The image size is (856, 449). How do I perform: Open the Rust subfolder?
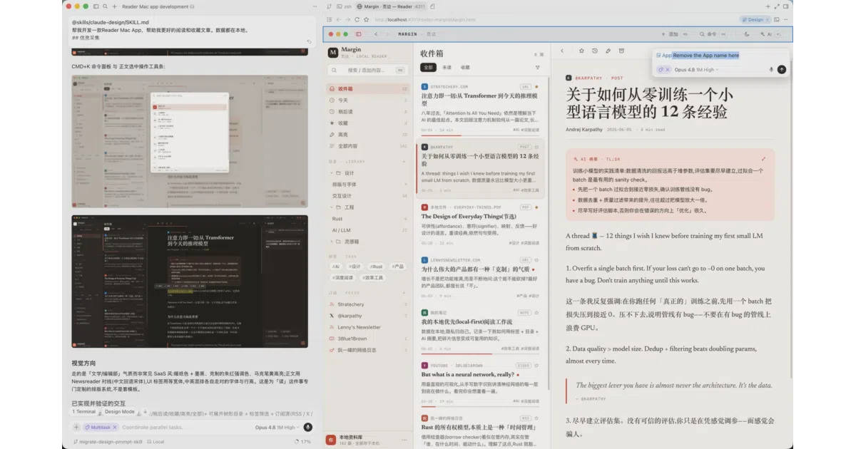tap(367, 219)
